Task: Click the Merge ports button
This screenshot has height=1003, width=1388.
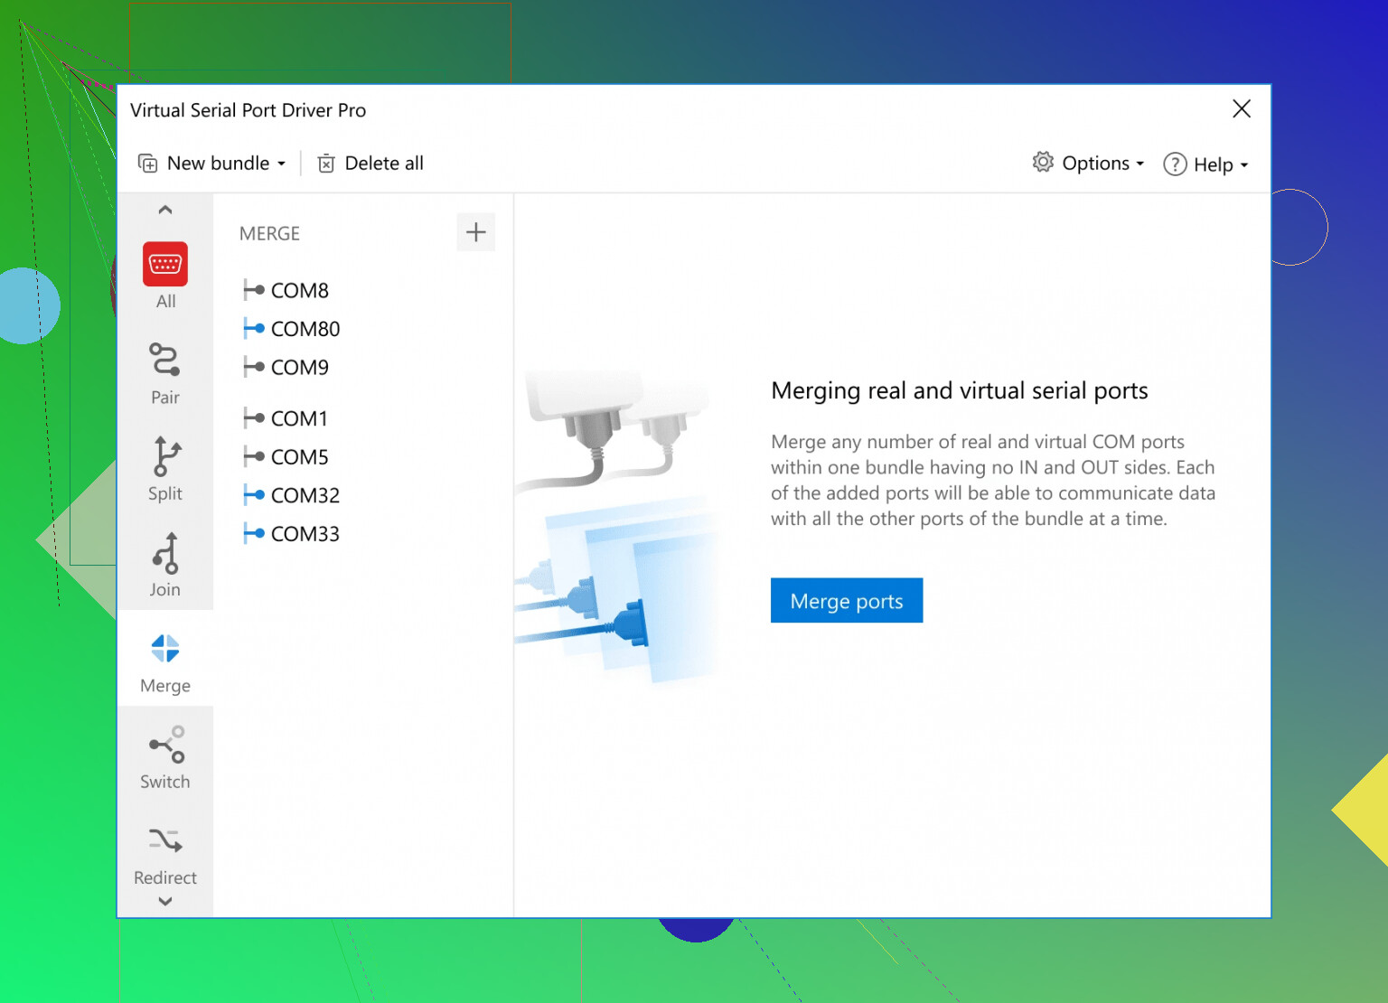Action: point(847,601)
